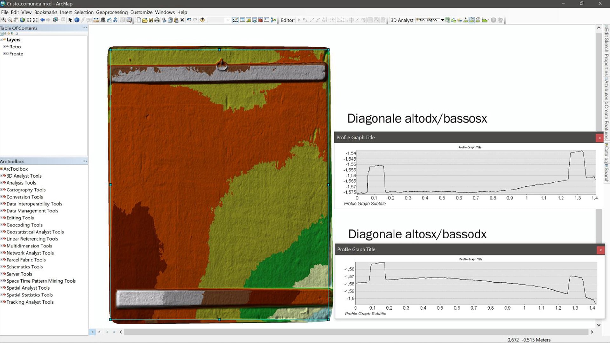The image size is (610, 343).
Task: Click the Find binoculars icon
Action: point(103,20)
